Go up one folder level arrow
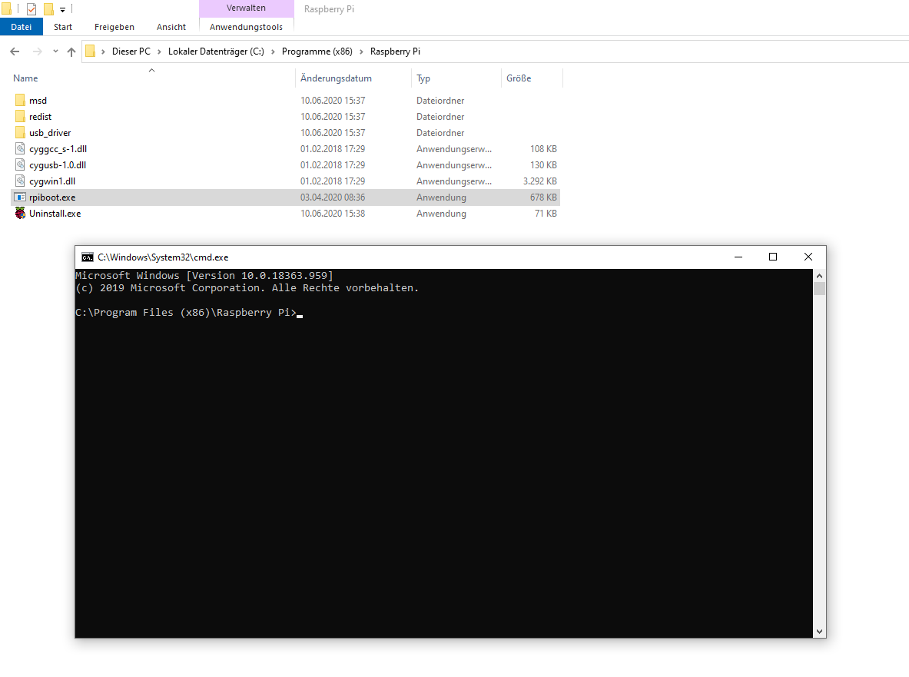Image resolution: width=909 pixels, height=677 pixels. [x=71, y=51]
